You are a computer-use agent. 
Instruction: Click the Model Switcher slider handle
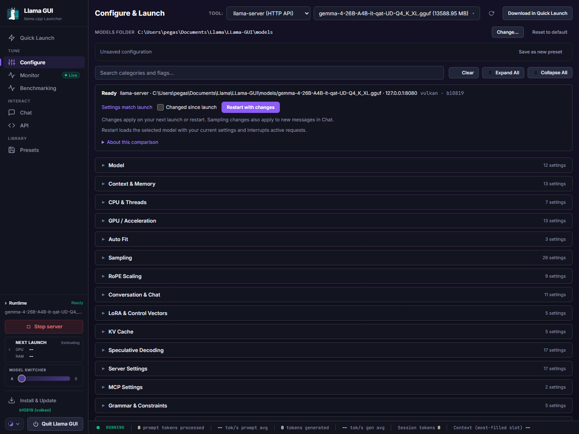[x=22, y=379]
